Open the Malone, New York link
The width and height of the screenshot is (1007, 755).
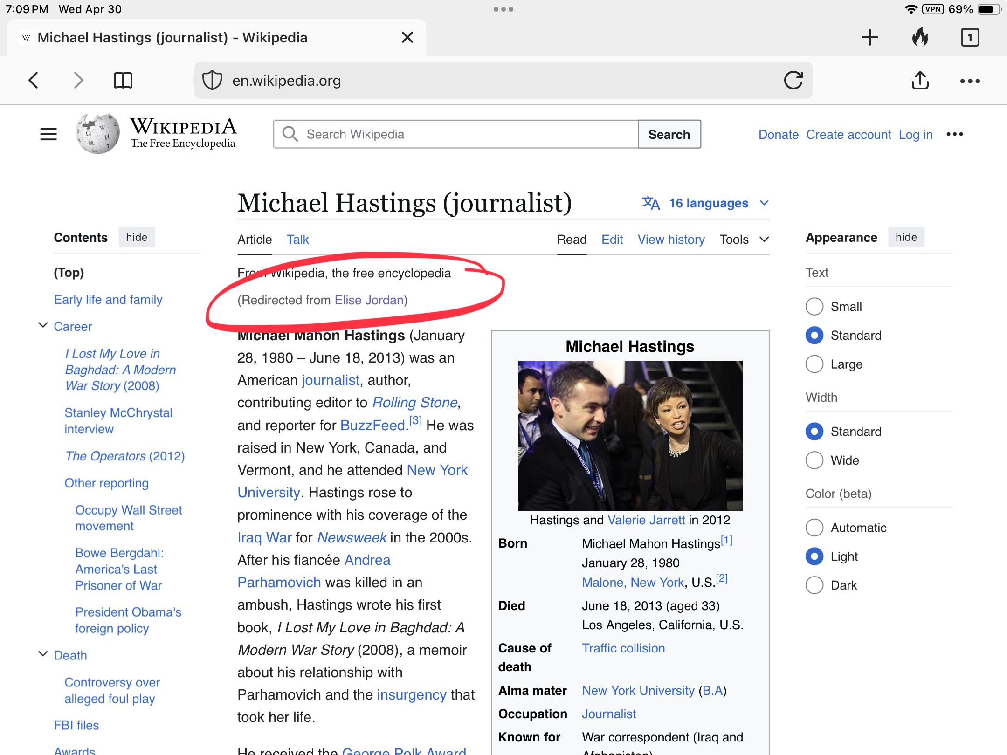click(x=633, y=583)
